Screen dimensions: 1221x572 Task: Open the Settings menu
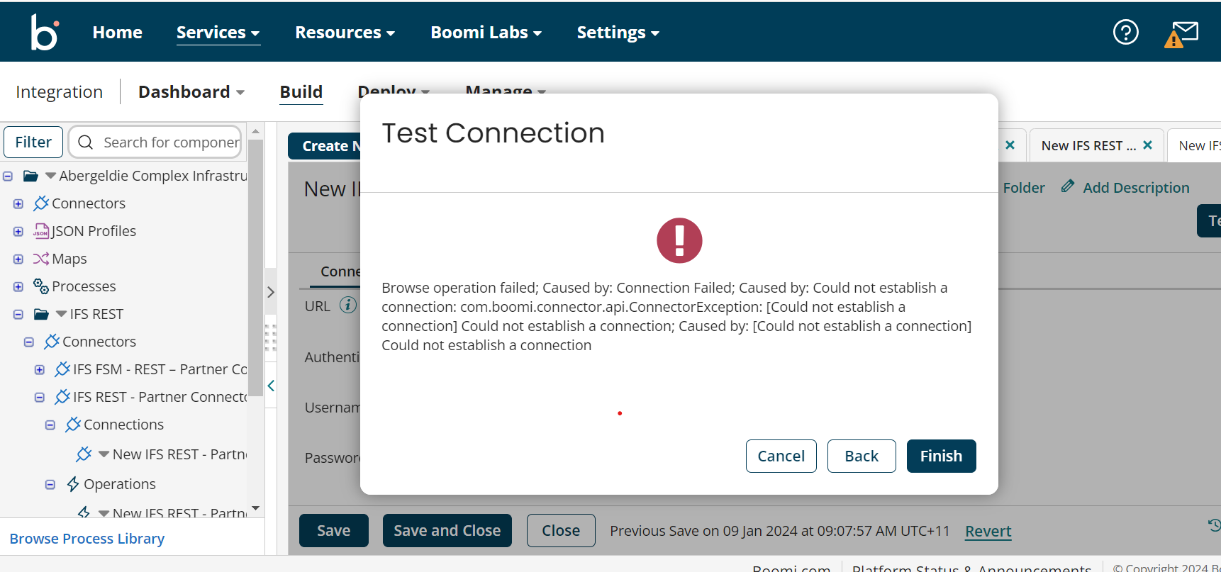(618, 33)
